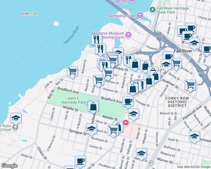Open the Kuss School gray marker icon
Screen dimensions: 211x169
point(15,127)
